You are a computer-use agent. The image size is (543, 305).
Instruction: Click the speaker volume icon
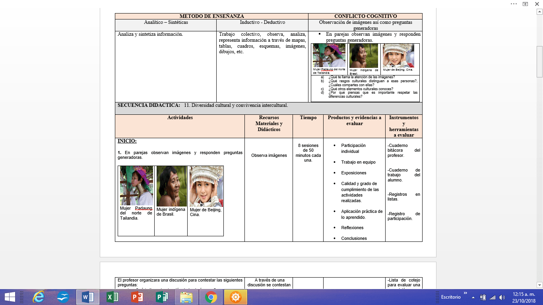pos(502,297)
